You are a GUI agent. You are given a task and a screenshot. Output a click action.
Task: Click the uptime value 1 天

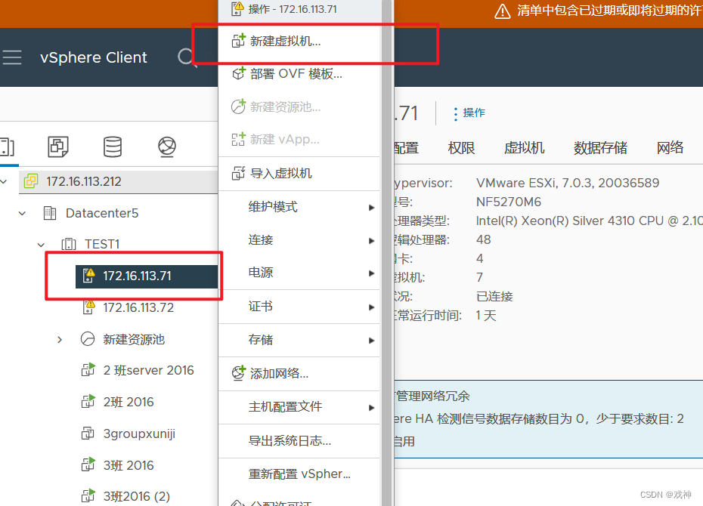pos(486,316)
